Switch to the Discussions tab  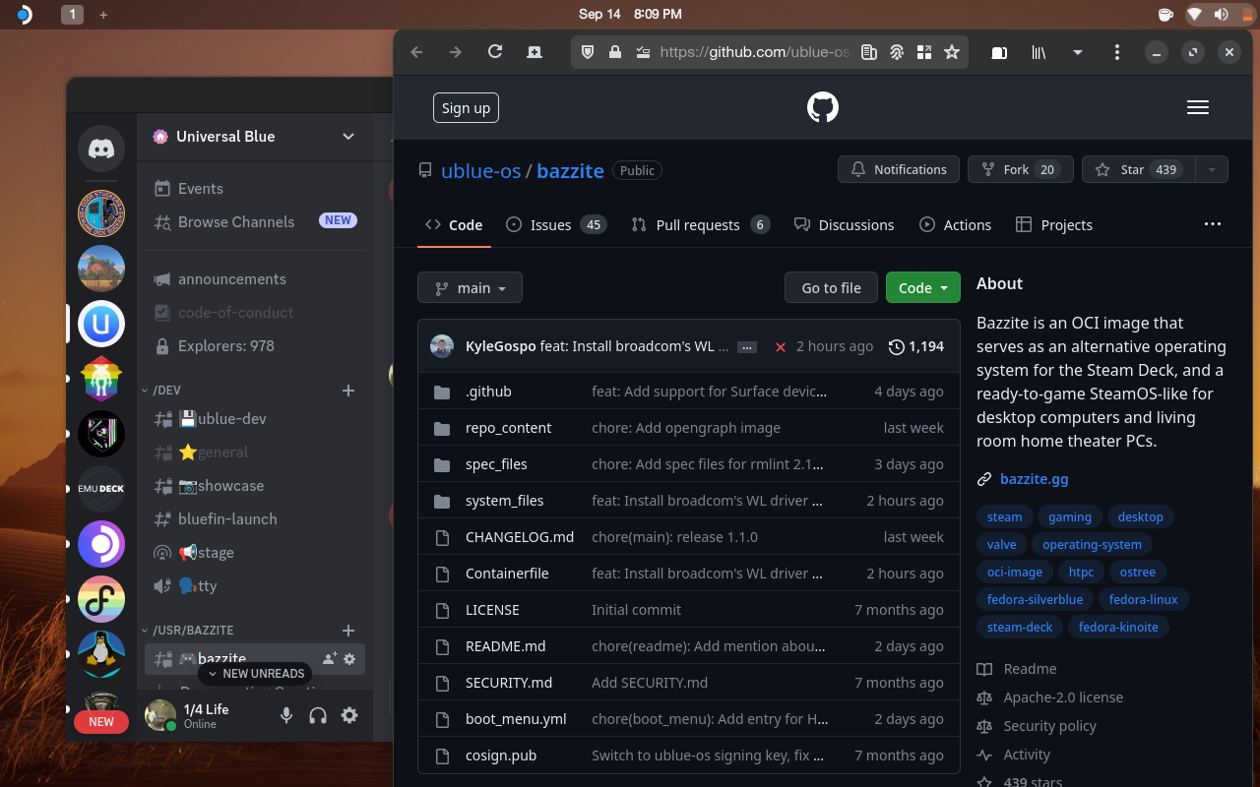[844, 225]
